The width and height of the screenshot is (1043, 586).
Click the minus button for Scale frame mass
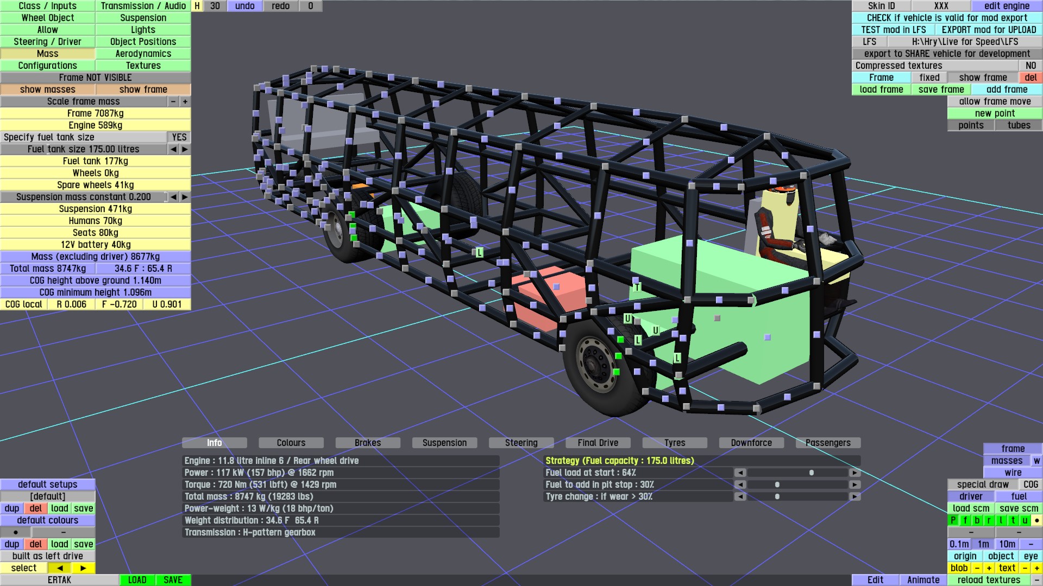point(173,101)
